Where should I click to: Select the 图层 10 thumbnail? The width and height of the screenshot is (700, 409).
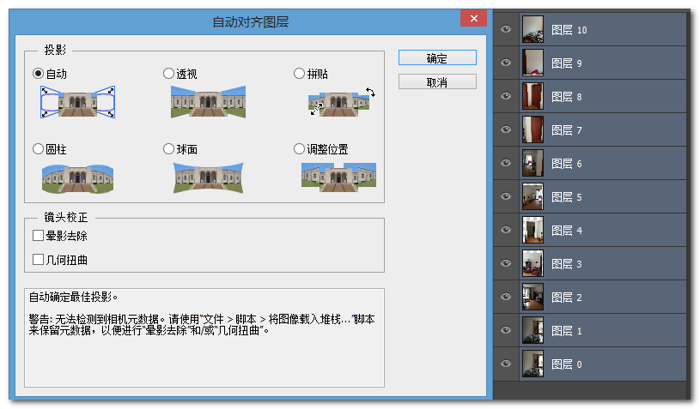[x=533, y=29]
